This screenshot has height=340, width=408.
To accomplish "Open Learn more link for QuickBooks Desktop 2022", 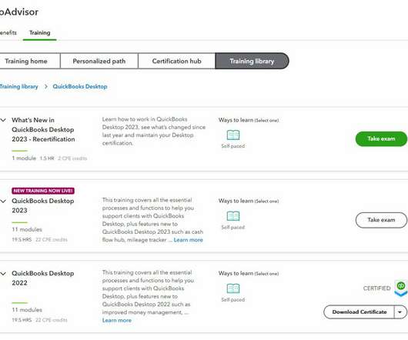I will [117, 320].
